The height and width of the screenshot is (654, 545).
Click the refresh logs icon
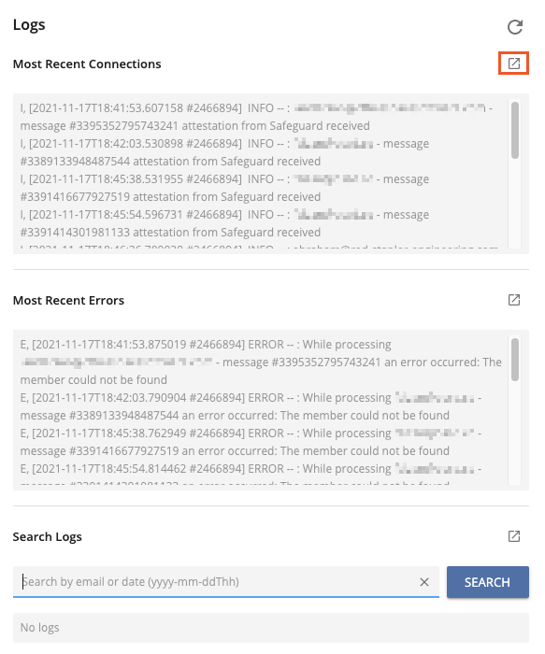tap(514, 27)
